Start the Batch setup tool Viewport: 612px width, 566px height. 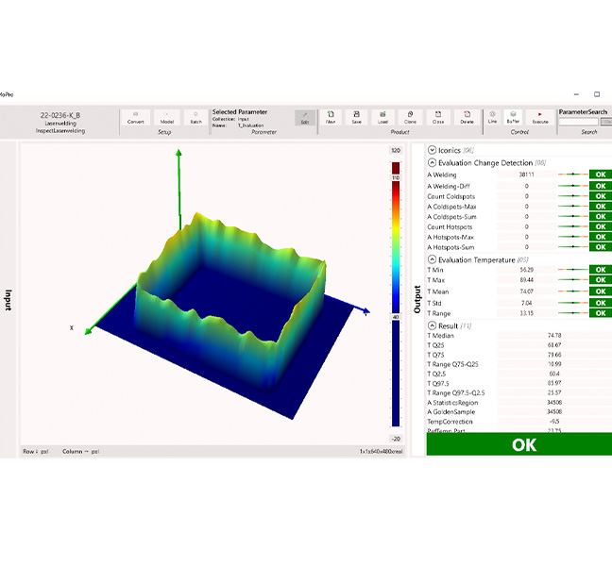[x=195, y=117]
